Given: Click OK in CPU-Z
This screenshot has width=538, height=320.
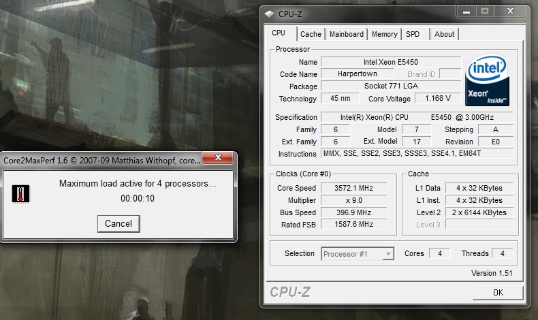Looking at the screenshot, I should click(498, 293).
